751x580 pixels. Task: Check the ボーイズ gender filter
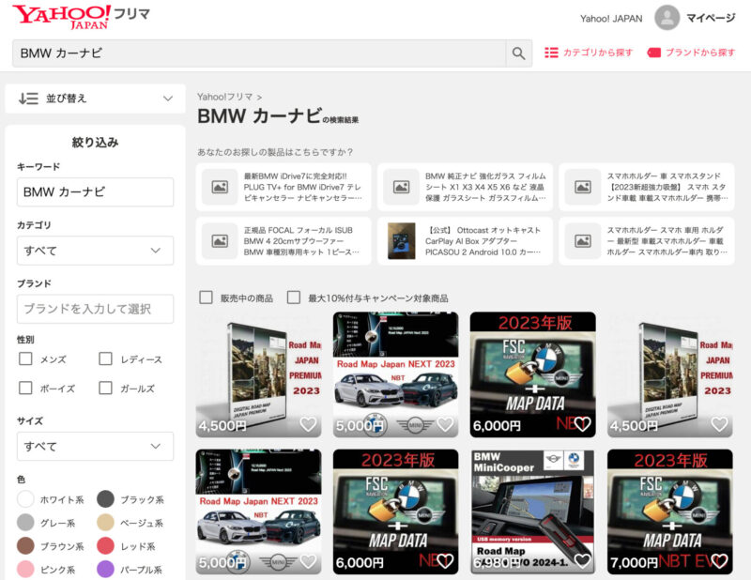click(25, 388)
